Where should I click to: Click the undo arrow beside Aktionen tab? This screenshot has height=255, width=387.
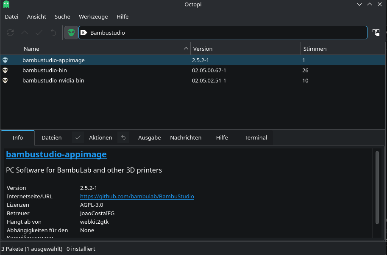coord(123,137)
